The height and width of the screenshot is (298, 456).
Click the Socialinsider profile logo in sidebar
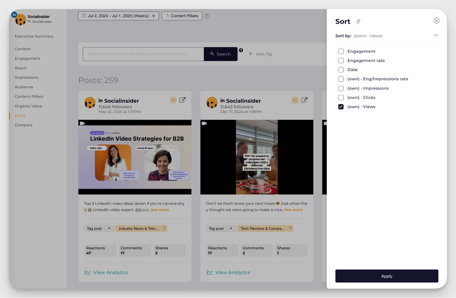pos(20,19)
